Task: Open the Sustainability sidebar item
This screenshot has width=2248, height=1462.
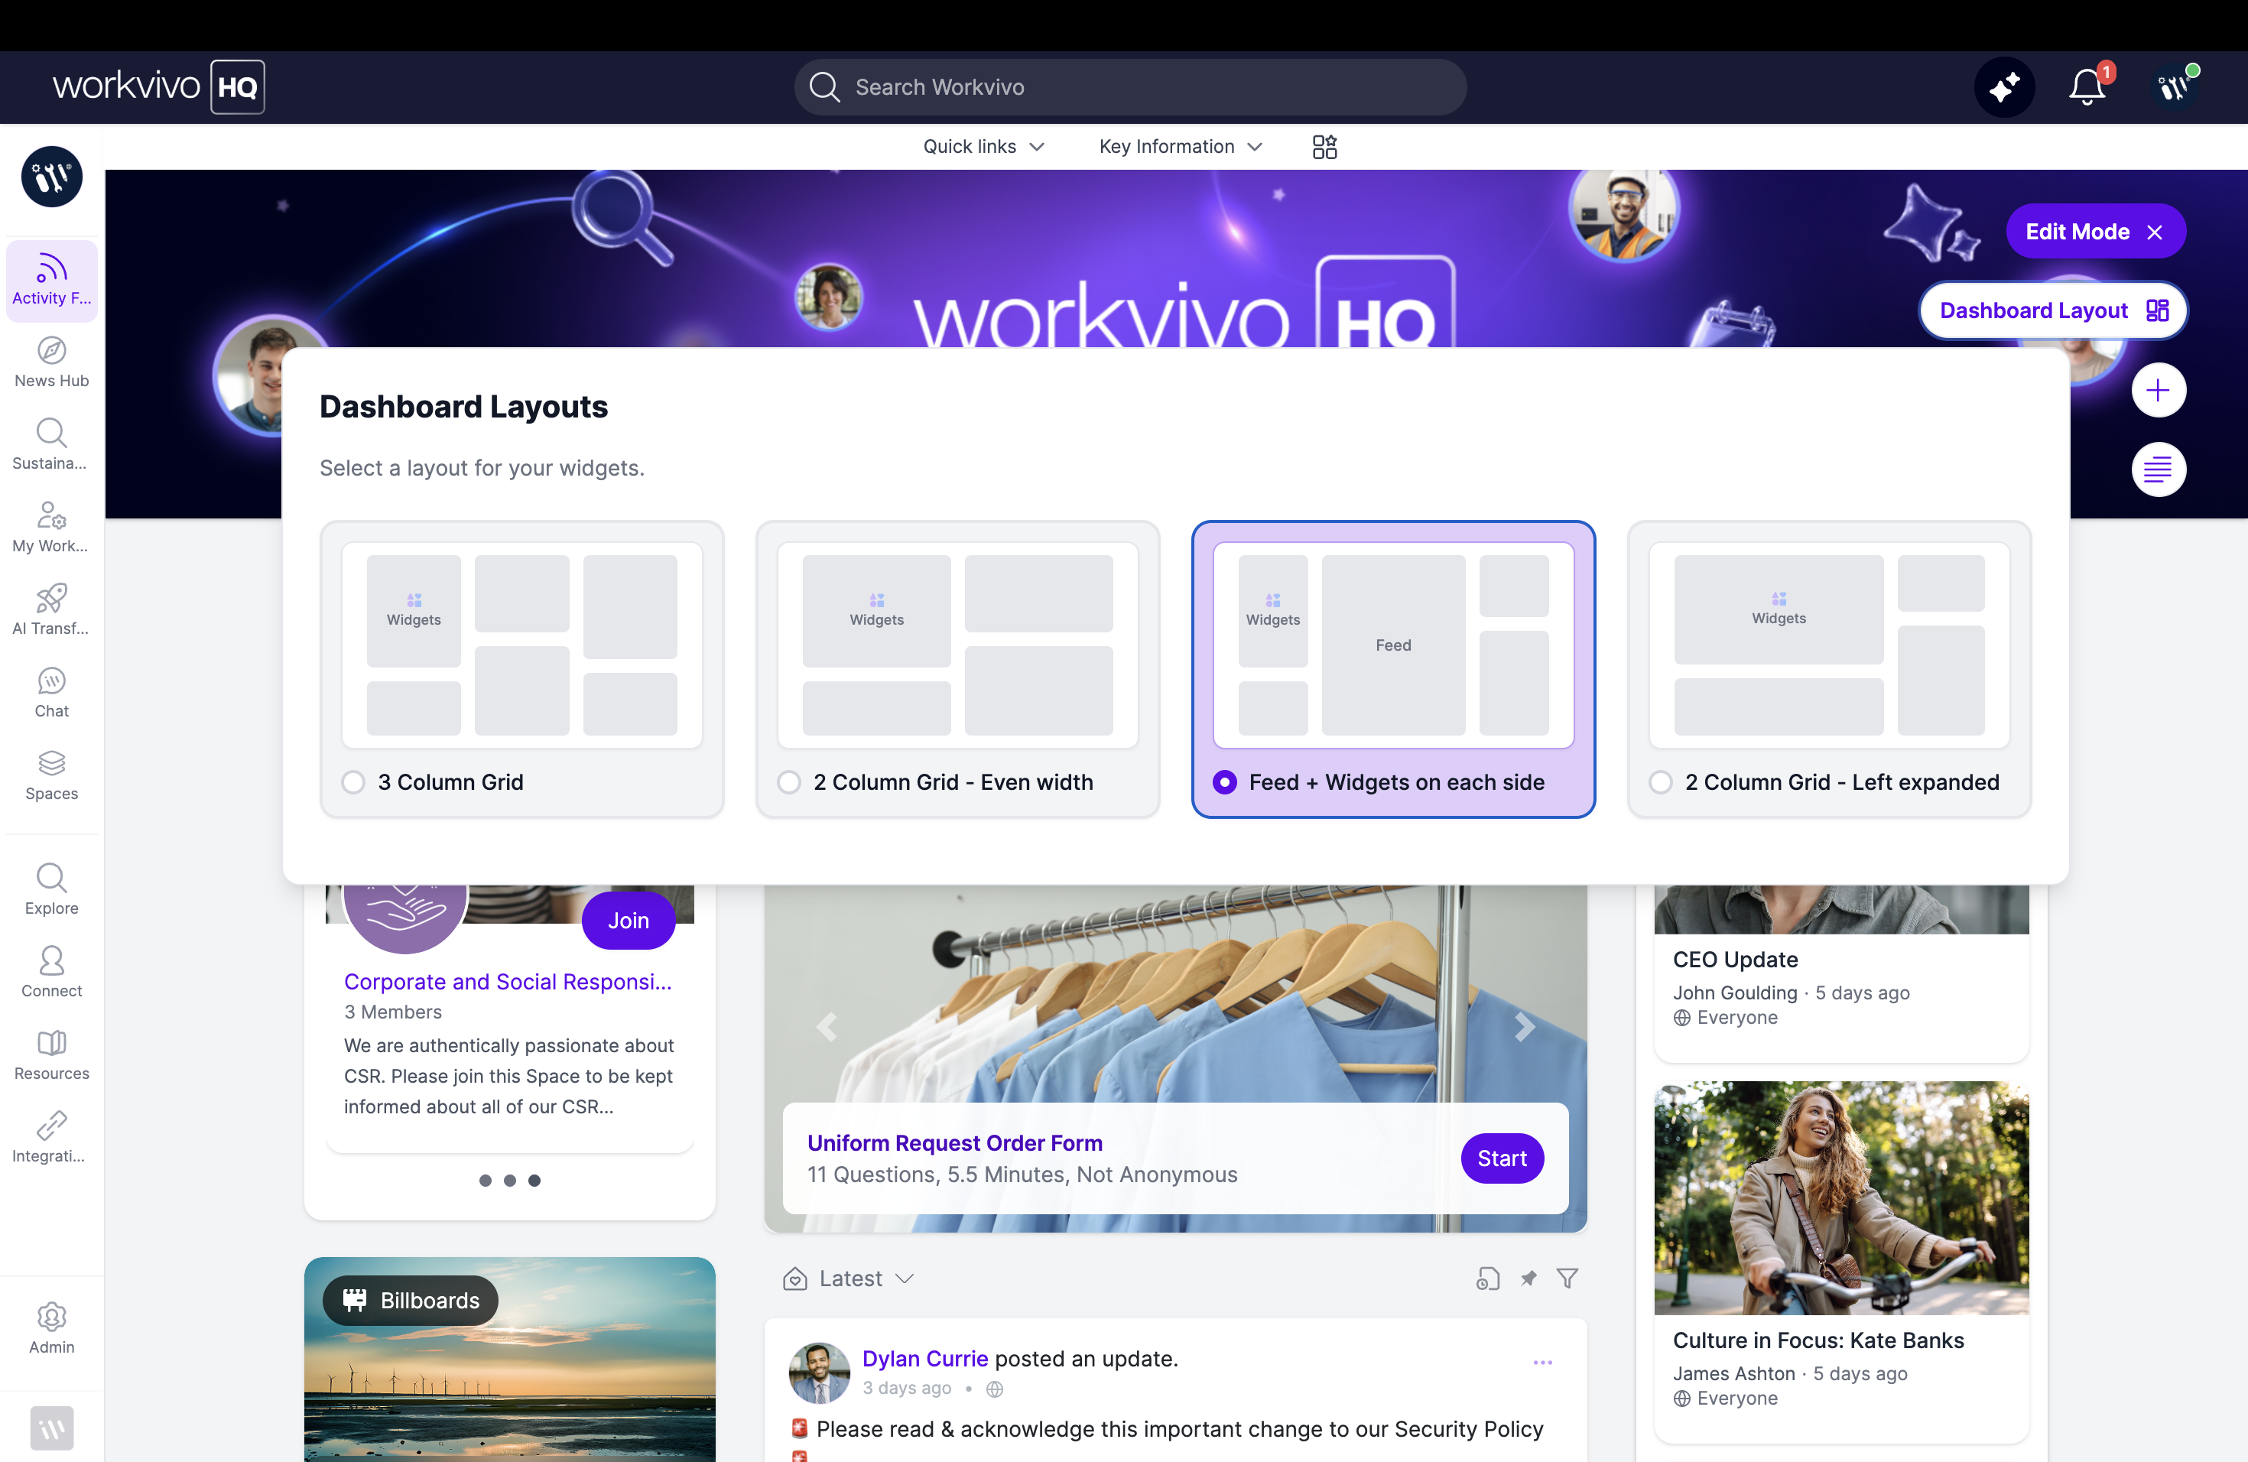Action: 52,445
